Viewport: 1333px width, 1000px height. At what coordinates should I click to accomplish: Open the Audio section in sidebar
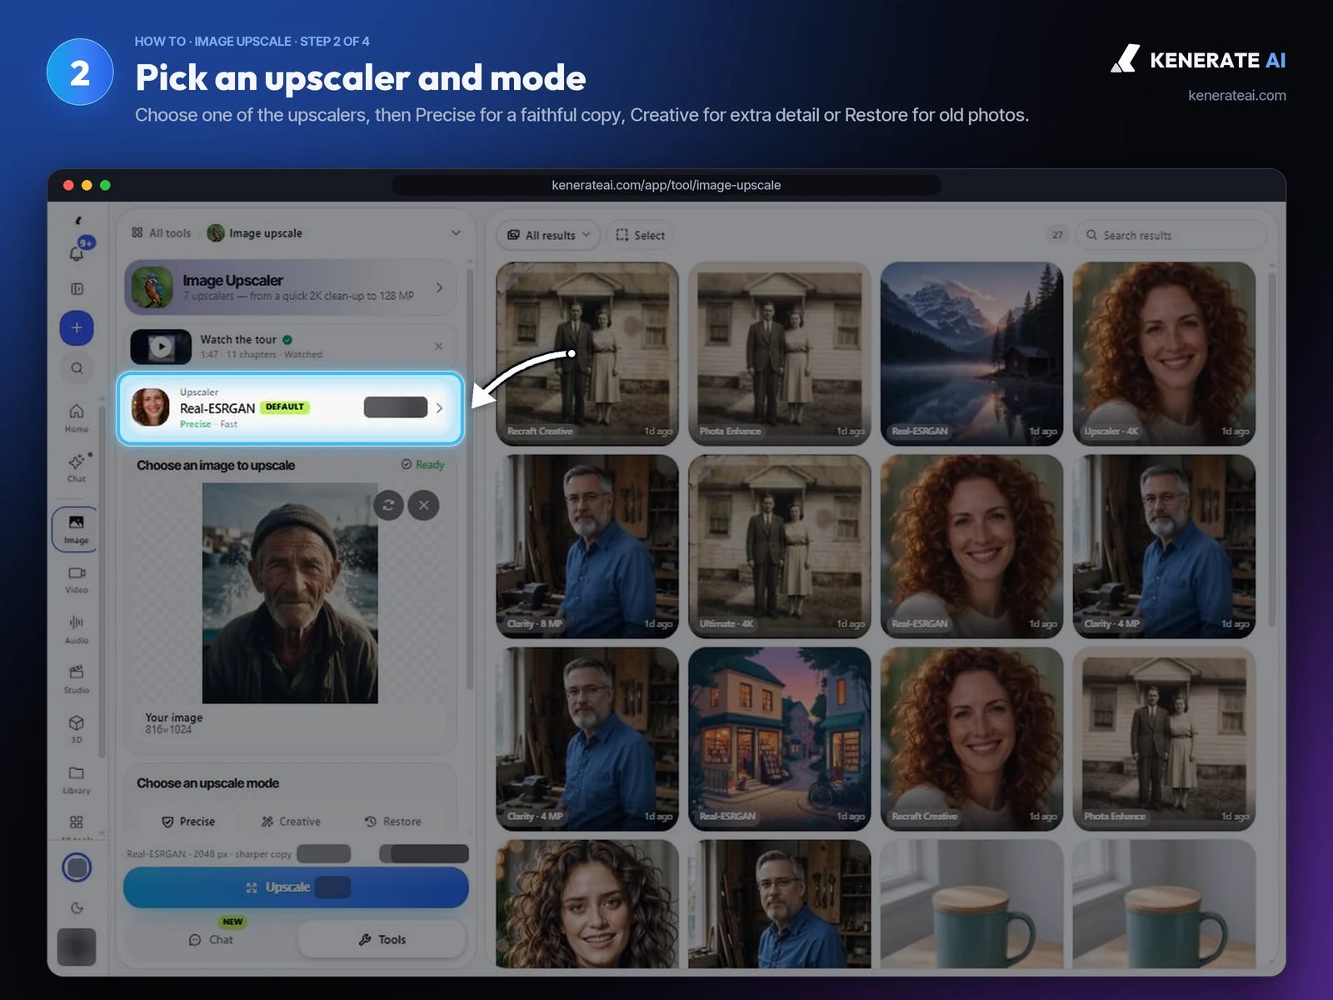click(x=77, y=630)
